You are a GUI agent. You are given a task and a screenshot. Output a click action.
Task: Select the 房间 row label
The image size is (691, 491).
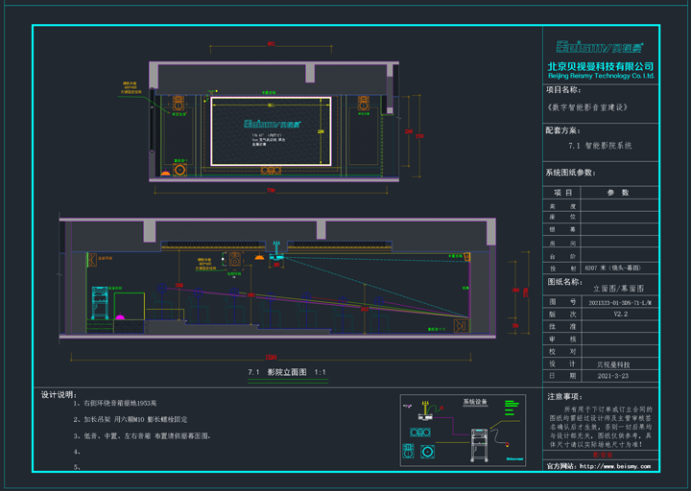click(562, 243)
